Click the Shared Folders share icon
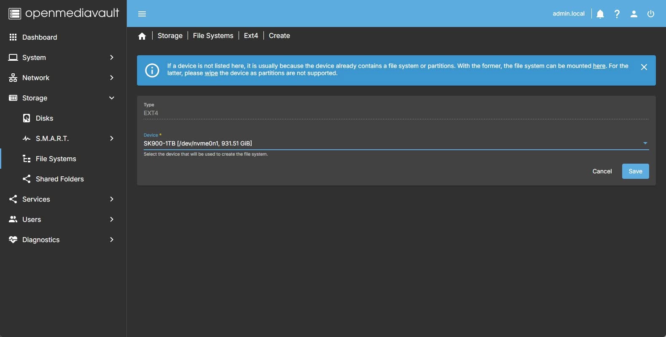Screen dimensions: 666x337 pyautogui.click(x=27, y=179)
